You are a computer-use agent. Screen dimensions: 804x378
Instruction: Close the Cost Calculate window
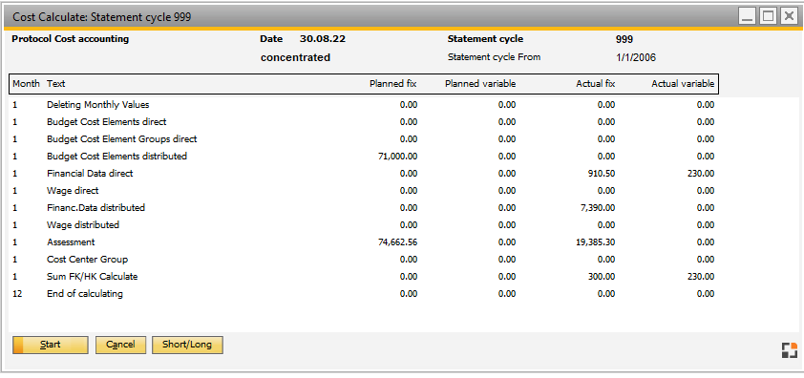coord(789,17)
